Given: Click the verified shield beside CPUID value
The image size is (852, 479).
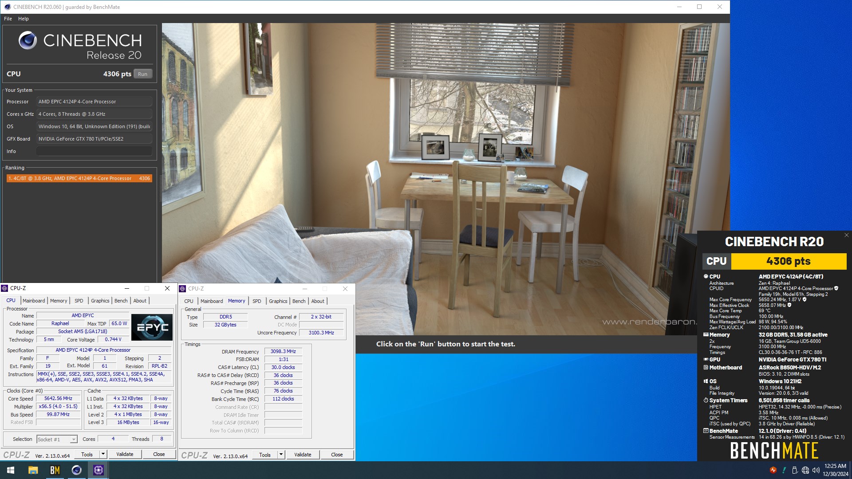Looking at the screenshot, I should point(836,288).
